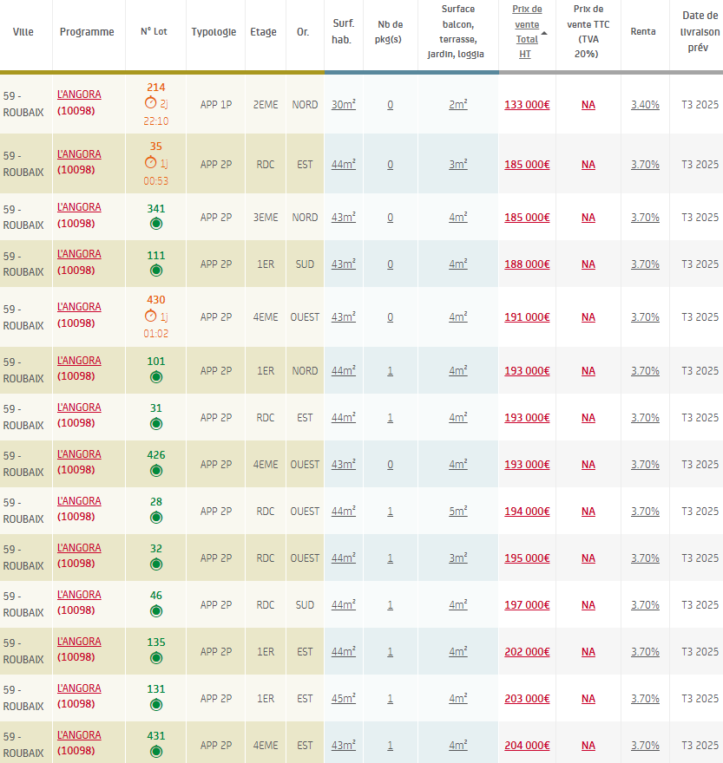This screenshot has width=723, height=763.
Task: Click the green availability dot for lot 31
Action: (x=156, y=424)
